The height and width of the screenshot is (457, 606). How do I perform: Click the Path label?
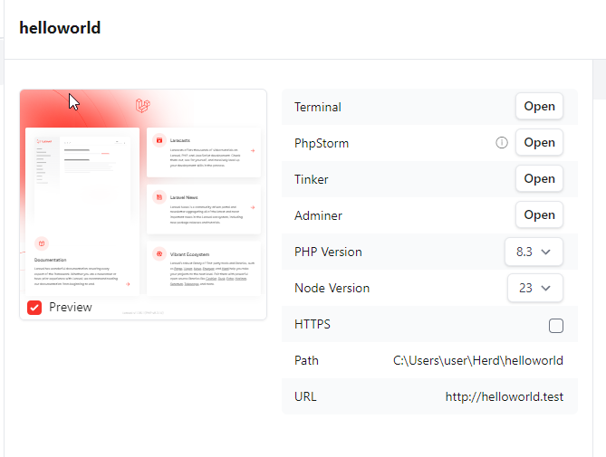coord(306,360)
